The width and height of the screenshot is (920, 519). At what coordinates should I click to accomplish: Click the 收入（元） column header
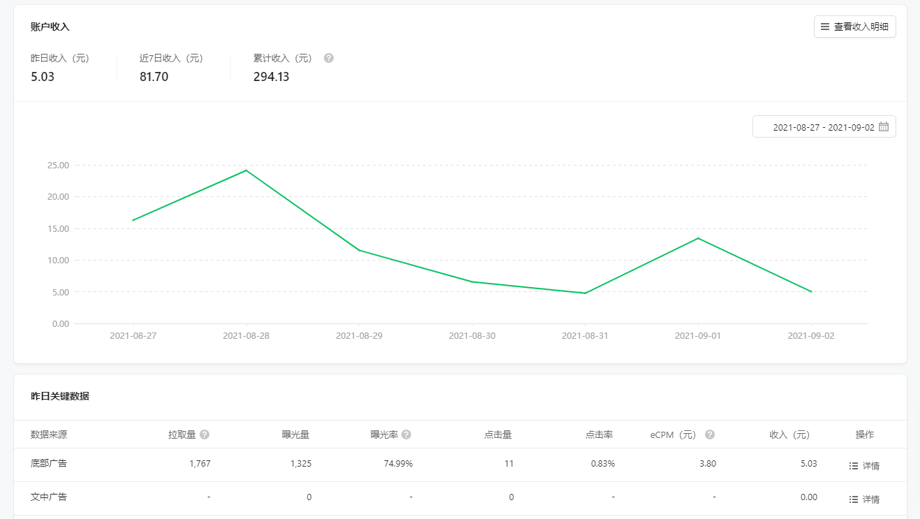click(x=789, y=434)
